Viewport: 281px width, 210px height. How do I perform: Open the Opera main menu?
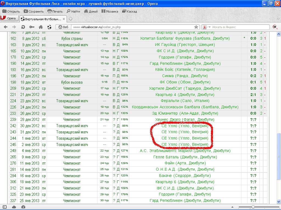point(9,18)
